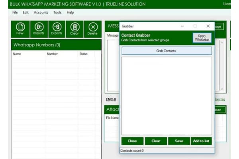Screen dimensions: 239x159
Task: Open the Tools menu
Action: point(57,12)
